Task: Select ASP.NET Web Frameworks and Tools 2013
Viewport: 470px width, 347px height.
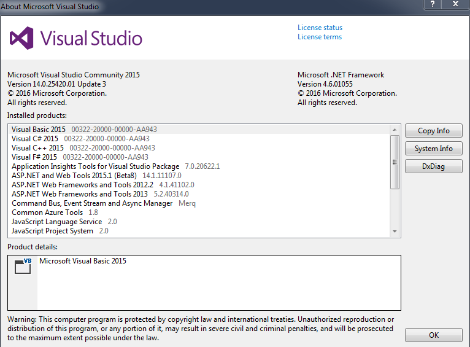Action: (199, 194)
